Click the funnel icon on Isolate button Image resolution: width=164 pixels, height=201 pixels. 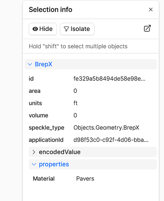coord(66,29)
